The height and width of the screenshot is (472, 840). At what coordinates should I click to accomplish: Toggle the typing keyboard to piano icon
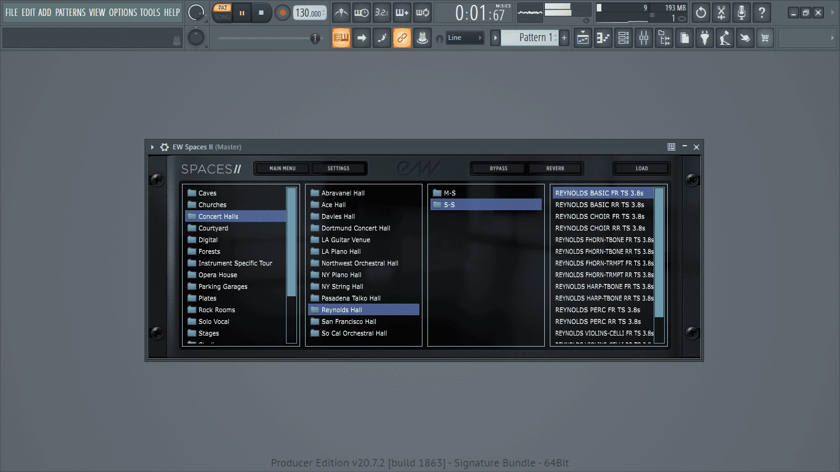pos(341,37)
